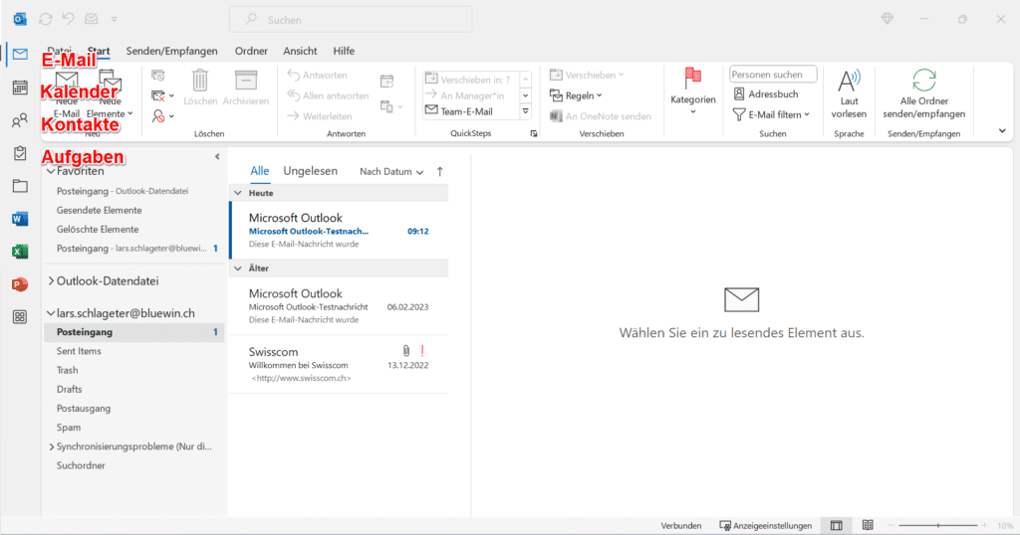Show the Ungelesen messages tab
Screen dimensions: 1020x535
[x=311, y=171]
